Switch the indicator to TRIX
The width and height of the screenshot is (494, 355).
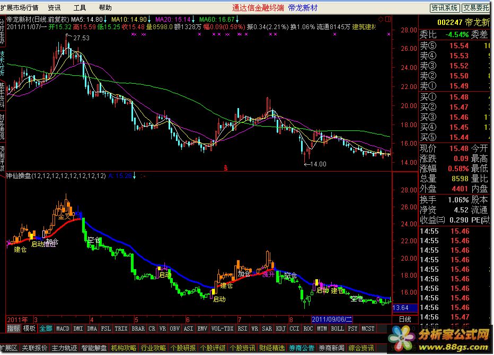click(x=121, y=329)
